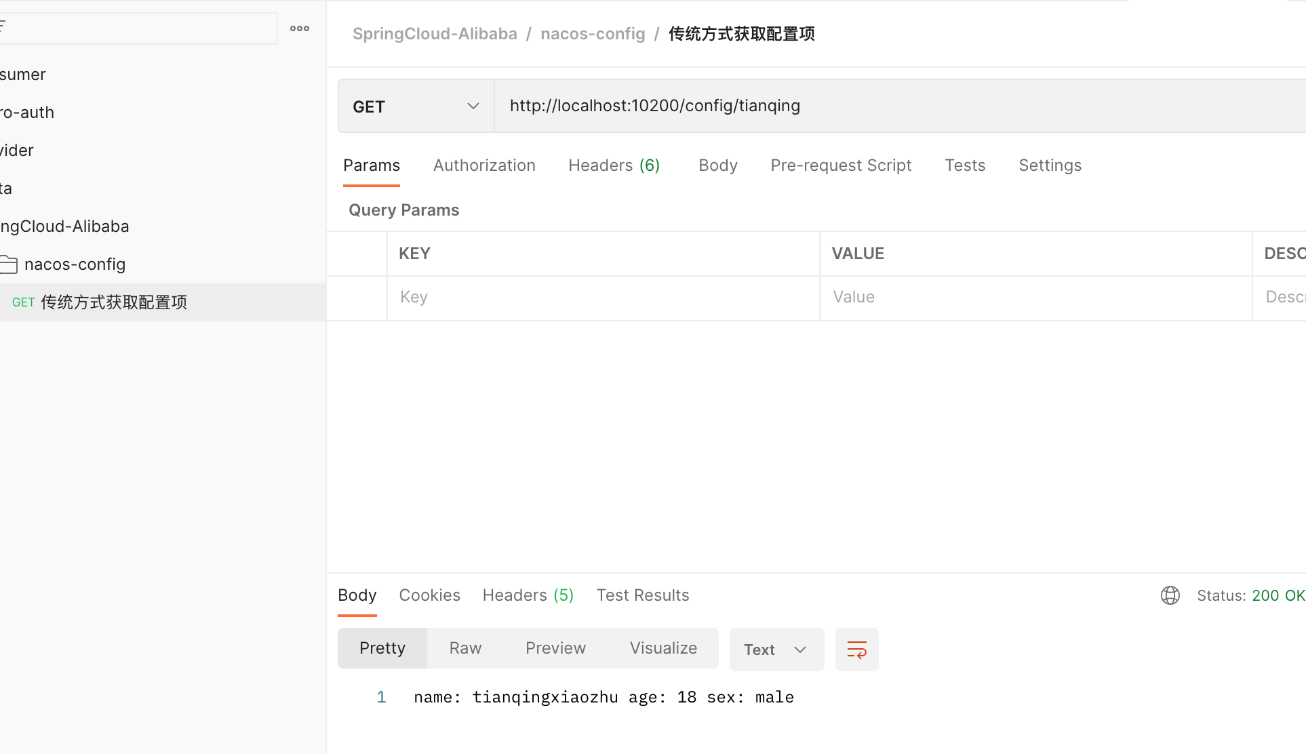Open the Tests tab
This screenshot has width=1306, height=754.
tap(965, 165)
